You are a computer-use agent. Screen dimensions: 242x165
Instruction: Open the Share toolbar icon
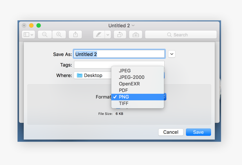(x=75, y=35)
